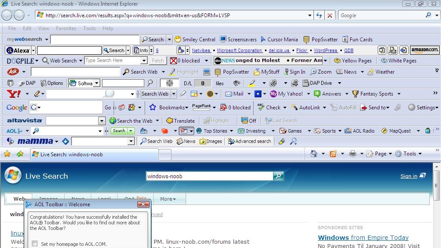Screen dimensions: 441x248
Task: Click the Netvibes link on Alexa toolbar
Action: click(x=201, y=50)
